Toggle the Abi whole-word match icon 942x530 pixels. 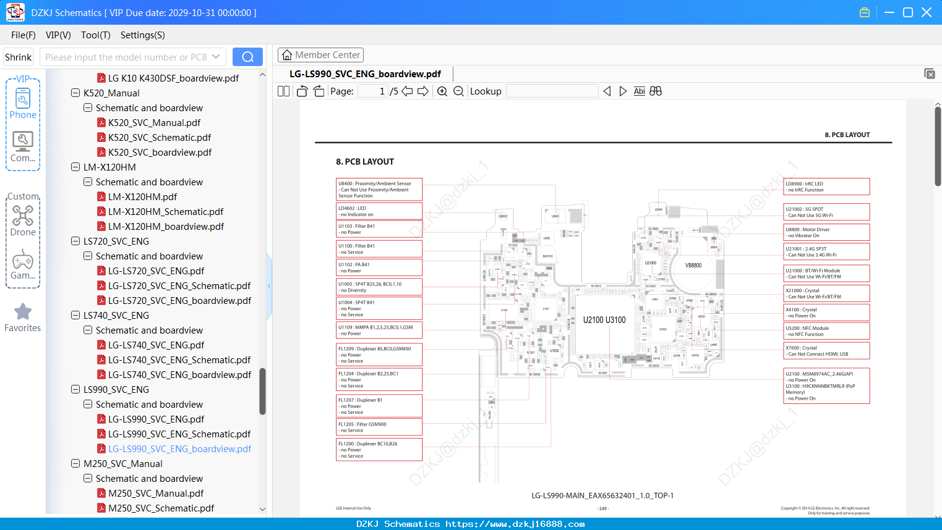click(640, 91)
